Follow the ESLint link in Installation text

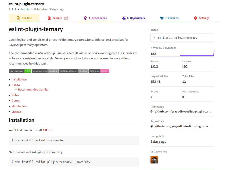(x=47, y=130)
